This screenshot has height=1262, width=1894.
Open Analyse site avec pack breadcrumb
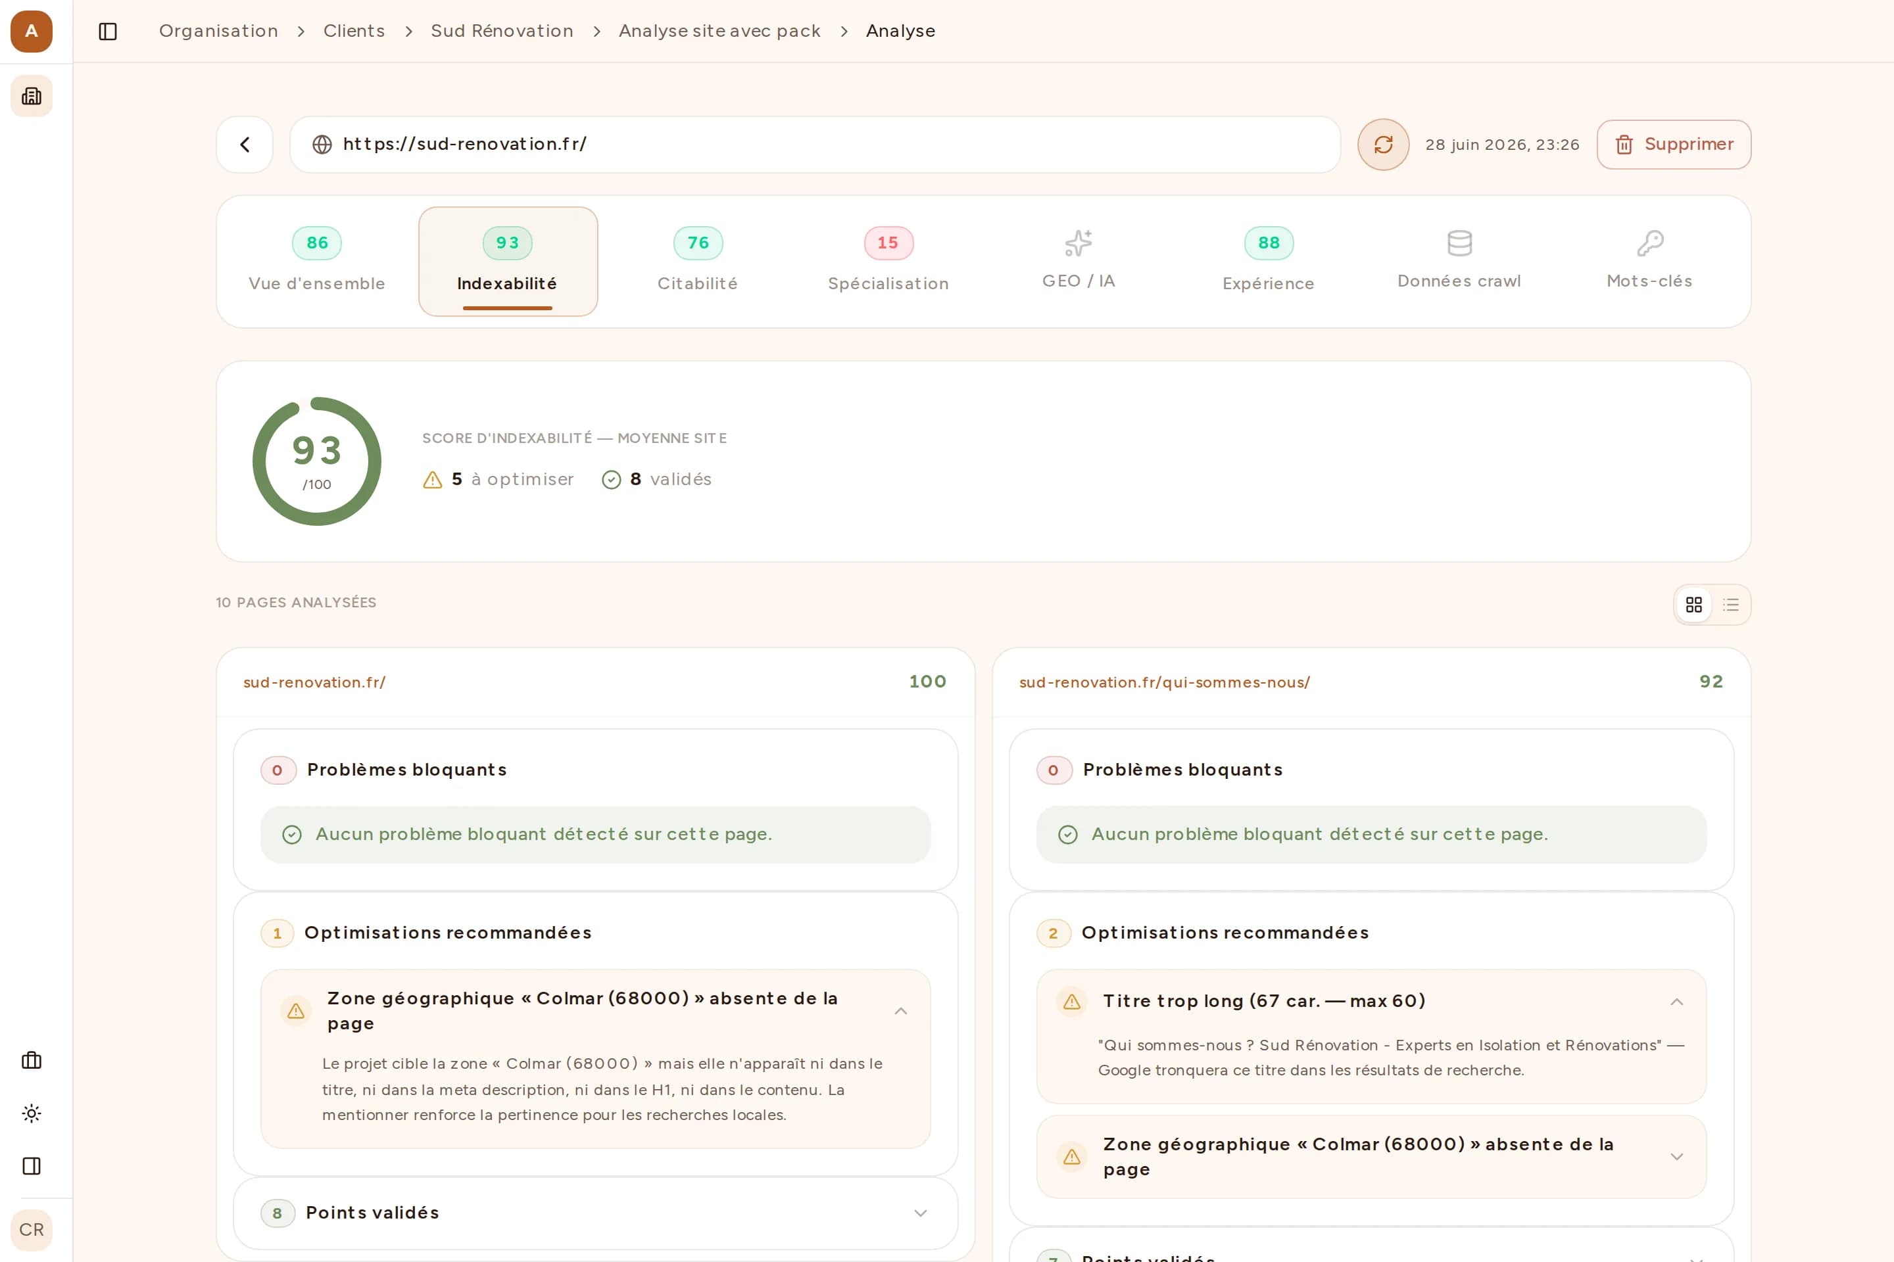click(719, 32)
